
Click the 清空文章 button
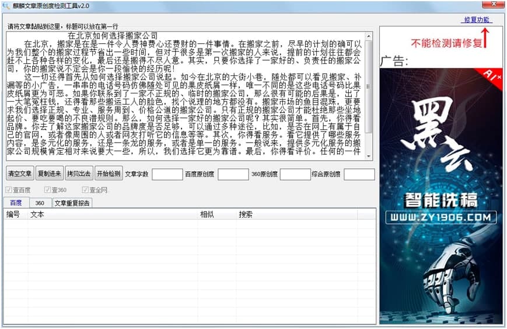[x=20, y=174]
